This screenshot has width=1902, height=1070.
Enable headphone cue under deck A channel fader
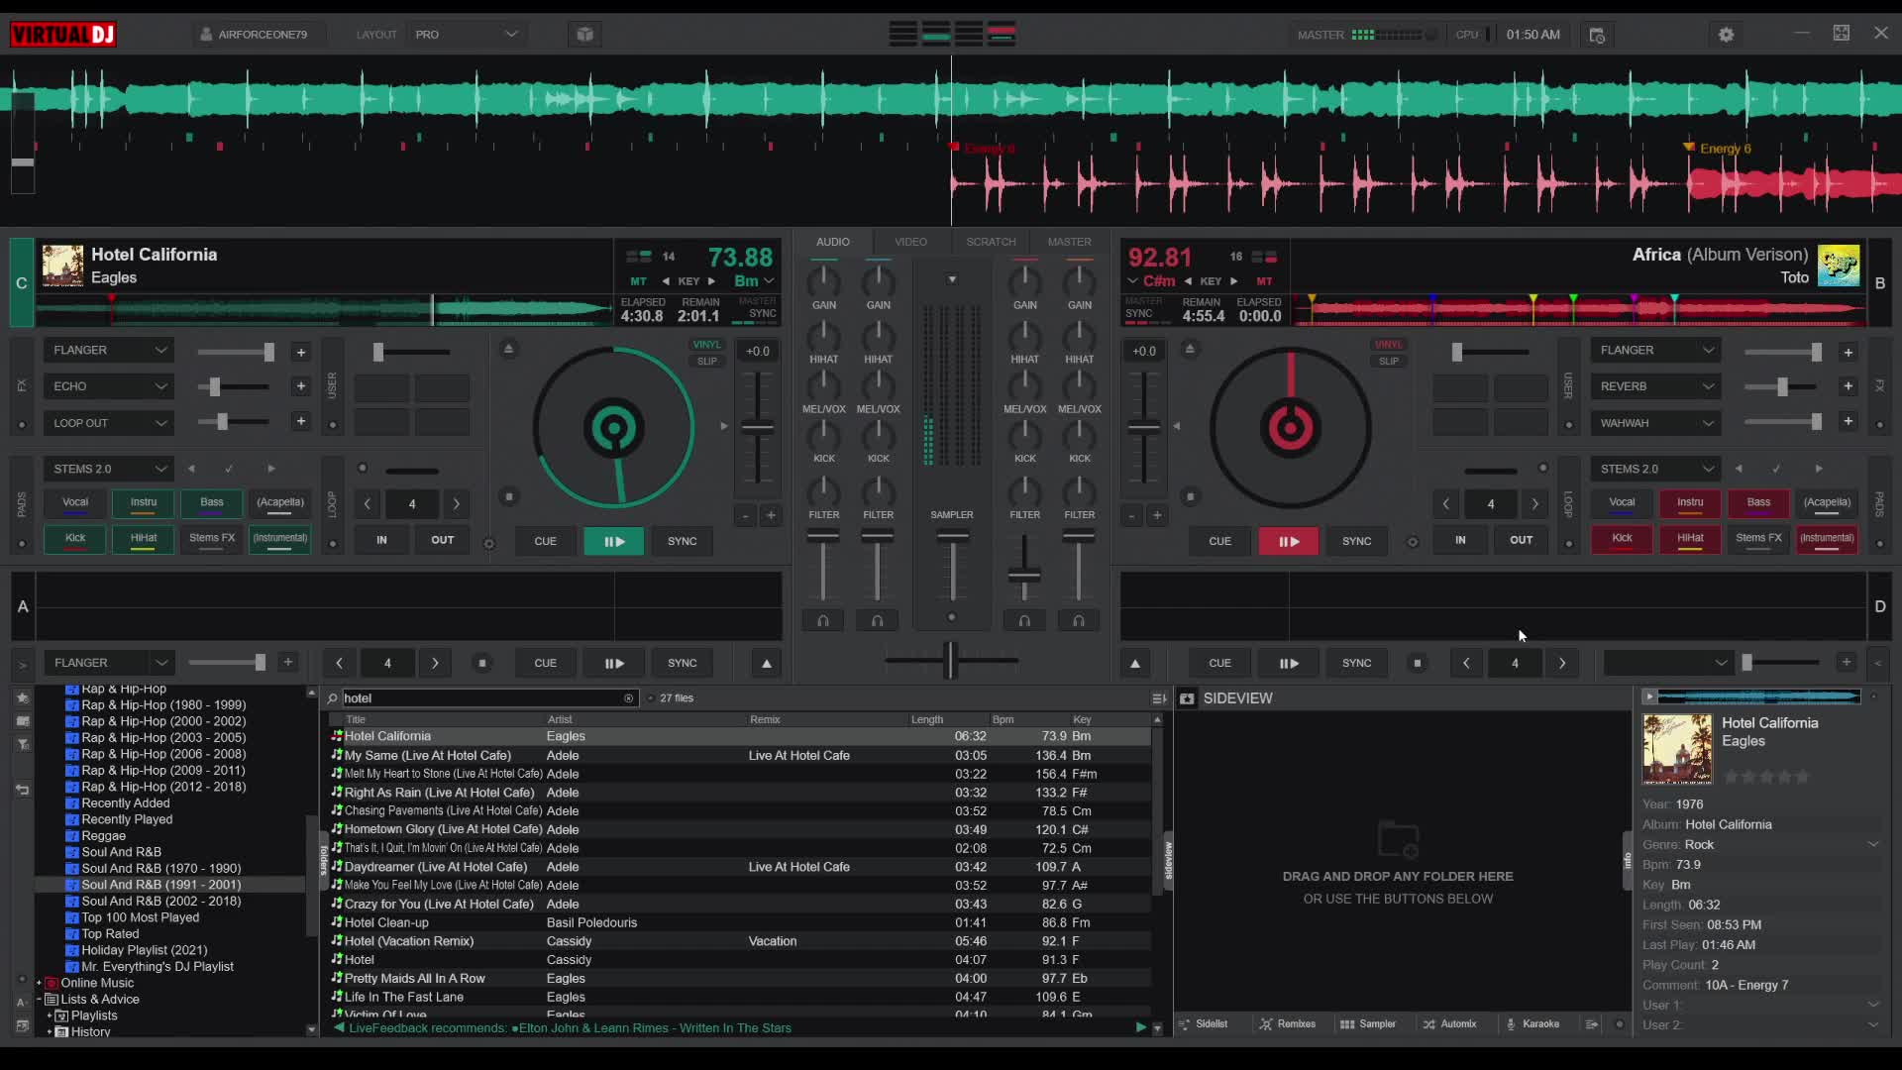click(824, 619)
